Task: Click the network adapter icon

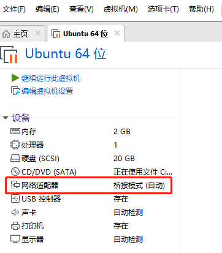Action: tap(15, 185)
